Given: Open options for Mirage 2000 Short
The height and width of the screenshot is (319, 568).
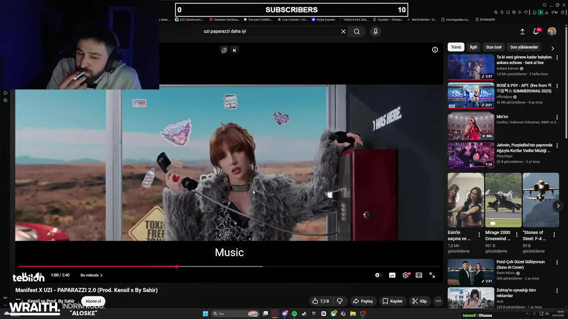Looking at the screenshot, I should pos(517,234).
